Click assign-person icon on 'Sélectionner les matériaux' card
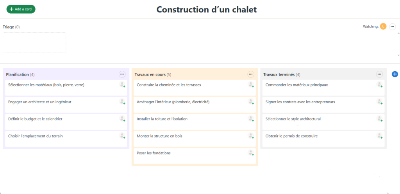This screenshot has height=194, width=400. point(122,85)
